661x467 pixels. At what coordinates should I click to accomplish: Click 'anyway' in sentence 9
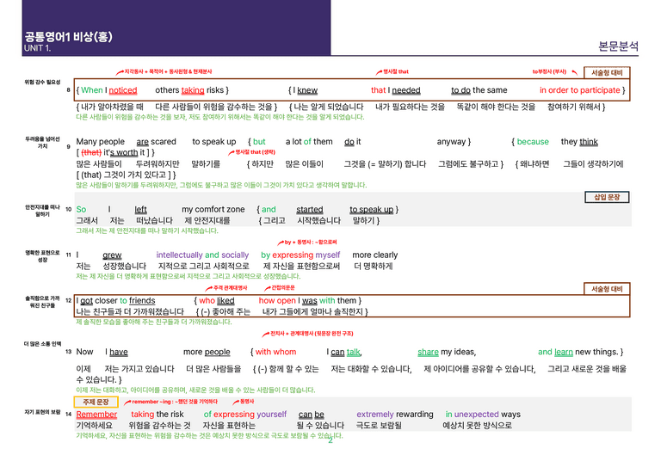pos(451,142)
